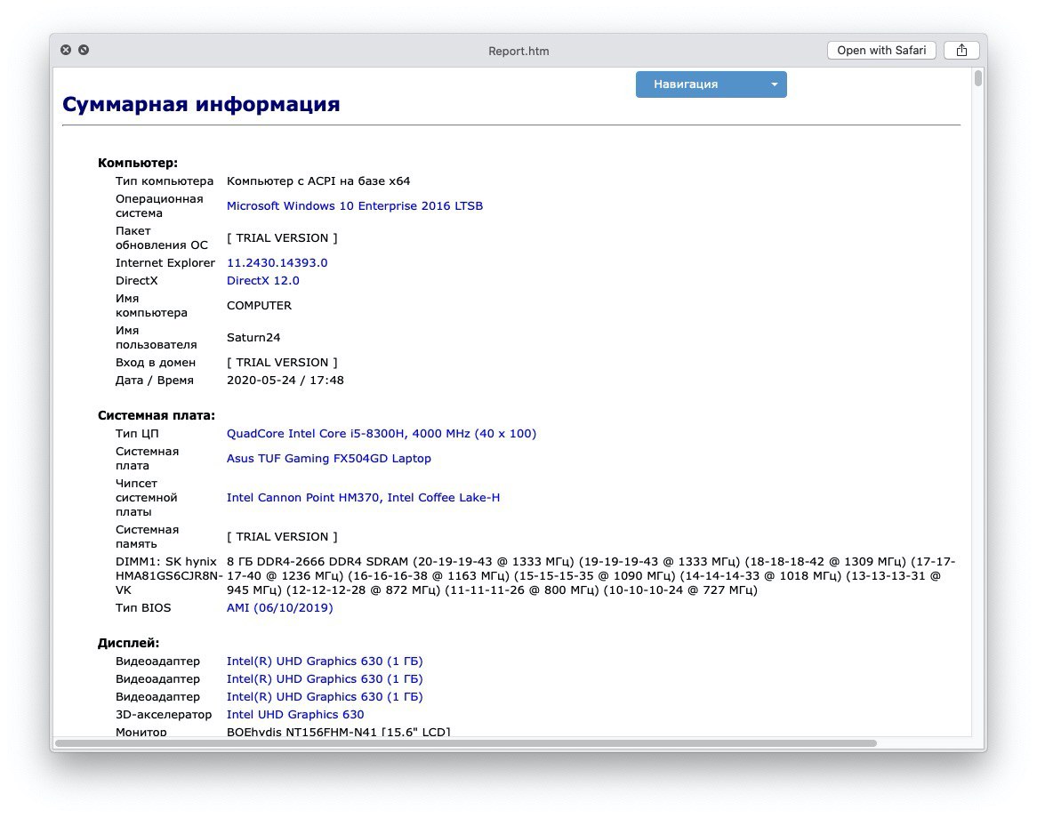Open the DirectX 12.0 link
Viewport: 1037px width, 818px height.
[x=262, y=280]
